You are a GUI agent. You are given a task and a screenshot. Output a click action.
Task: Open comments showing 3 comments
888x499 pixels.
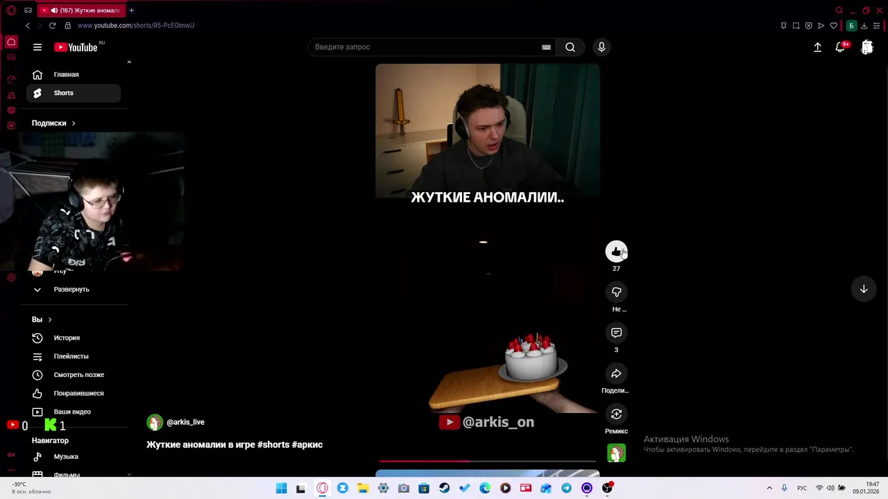pyautogui.click(x=616, y=333)
